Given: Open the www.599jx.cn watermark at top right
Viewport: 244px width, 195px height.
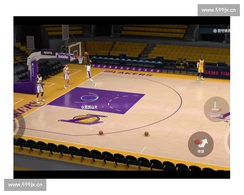Looking at the screenshot, I should click(218, 10).
